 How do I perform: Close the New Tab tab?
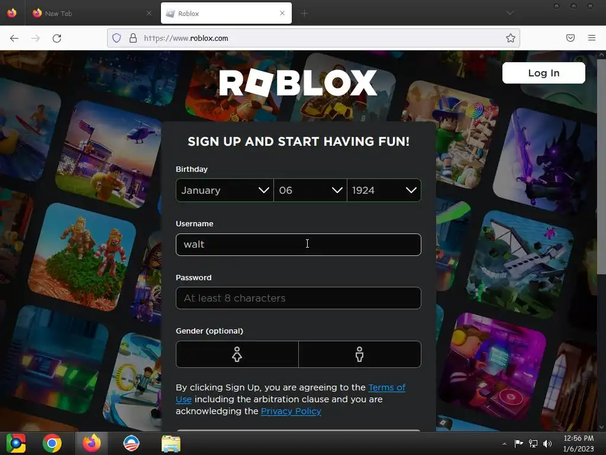pos(149,13)
